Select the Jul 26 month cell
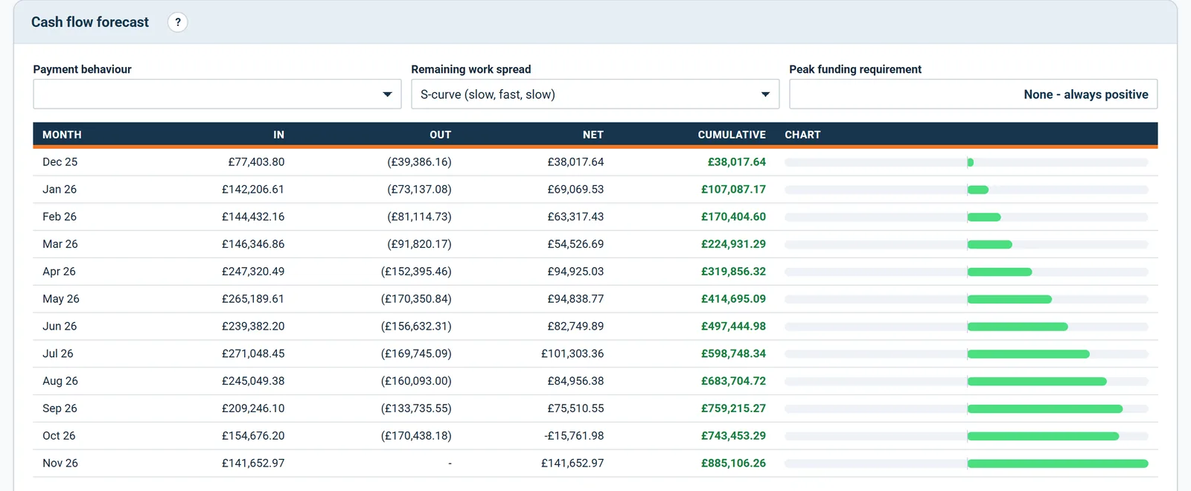Viewport: 1191px width, 491px height. click(58, 354)
